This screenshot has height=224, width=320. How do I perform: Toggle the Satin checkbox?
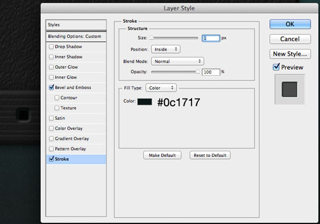[51, 118]
